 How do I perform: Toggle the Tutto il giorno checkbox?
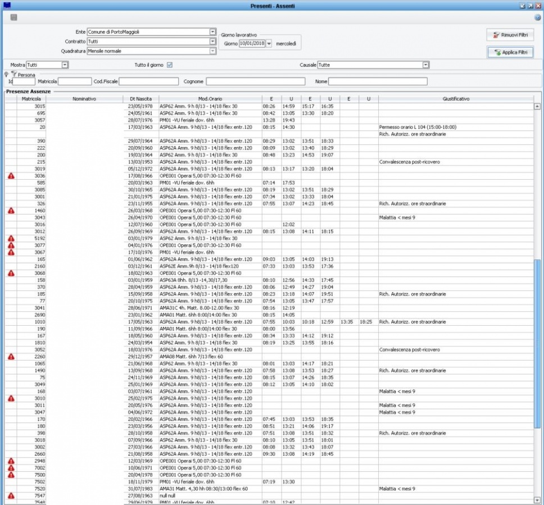click(x=170, y=65)
